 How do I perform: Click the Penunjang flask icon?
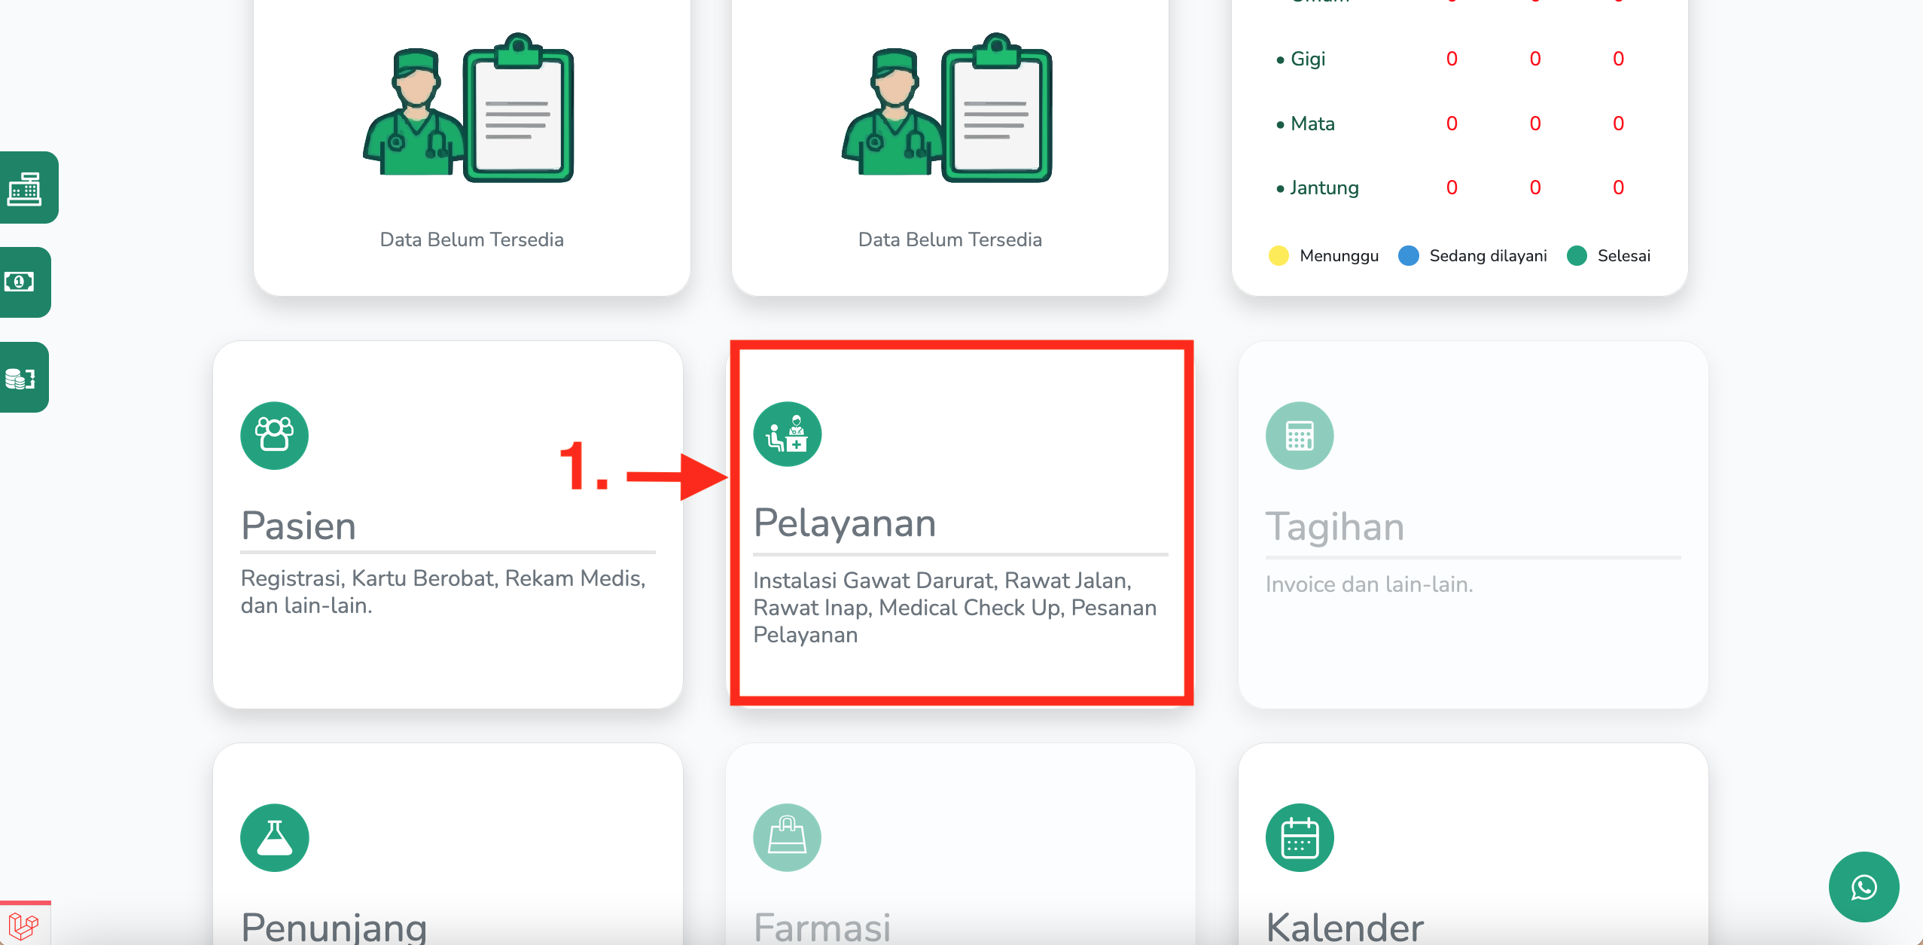click(x=274, y=837)
